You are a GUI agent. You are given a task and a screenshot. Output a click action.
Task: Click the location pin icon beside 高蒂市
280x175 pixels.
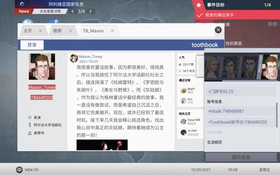[30, 133]
